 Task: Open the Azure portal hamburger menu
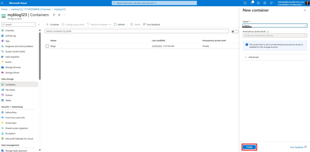[2, 3]
